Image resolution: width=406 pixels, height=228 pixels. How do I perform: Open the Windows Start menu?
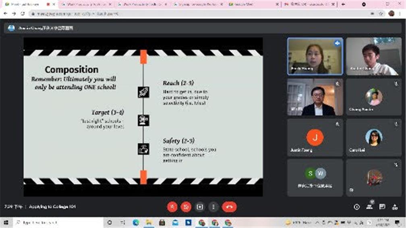pos(6,222)
